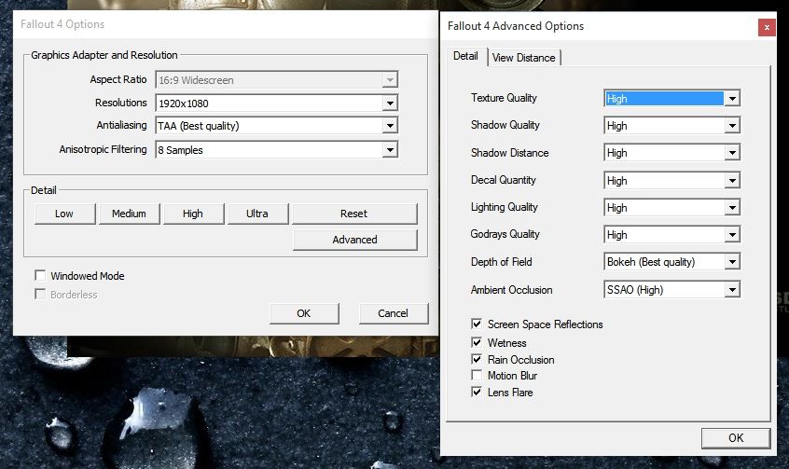Open the Depth of Field dropdown
This screenshot has width=789, height=469.
(671, 262)
